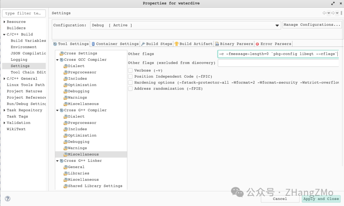Click icon beside G++ Compiler Debugging
The width and height of the screenshot is (344, 206).
pos(66,142)
